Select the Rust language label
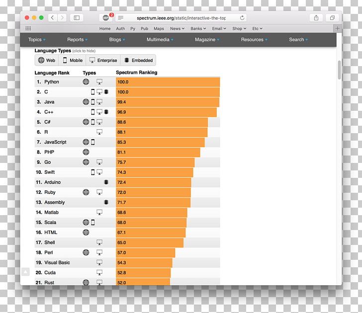 click(49, 283)
